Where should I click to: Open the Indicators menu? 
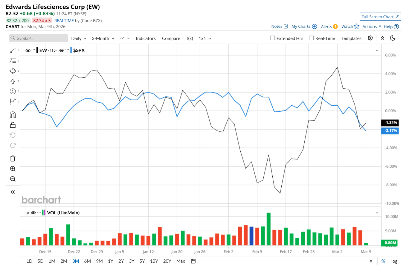[146, 39]
